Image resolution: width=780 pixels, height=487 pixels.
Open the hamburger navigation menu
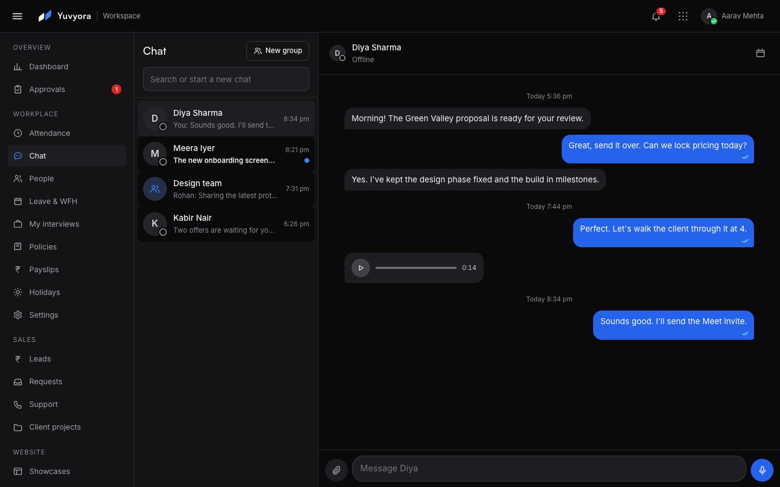pyautogui.click(x=17, y=16)
